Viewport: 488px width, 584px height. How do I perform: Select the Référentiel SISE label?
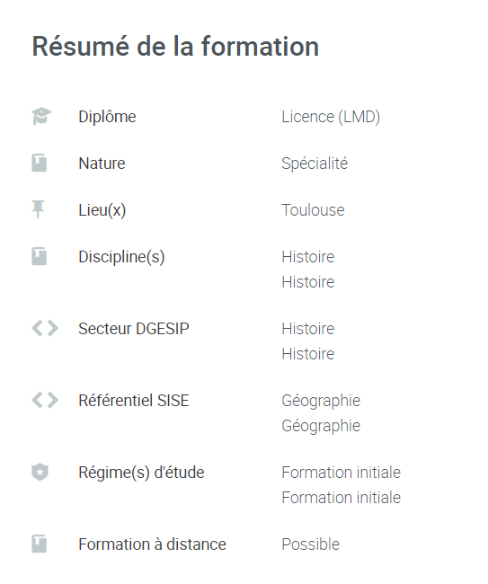coord(134,401)
